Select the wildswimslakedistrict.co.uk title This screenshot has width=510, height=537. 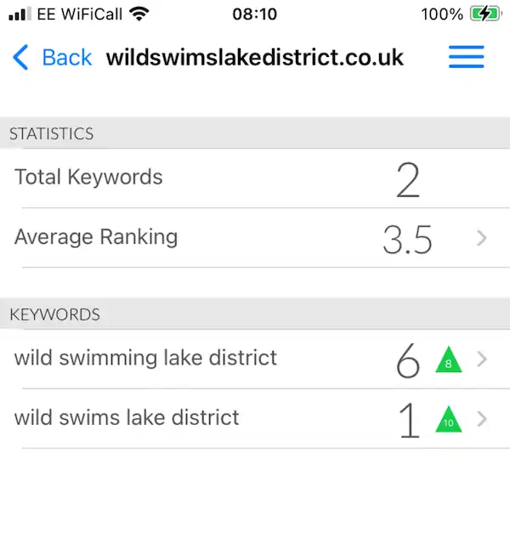pyautogui.click(x=254, y=58)
